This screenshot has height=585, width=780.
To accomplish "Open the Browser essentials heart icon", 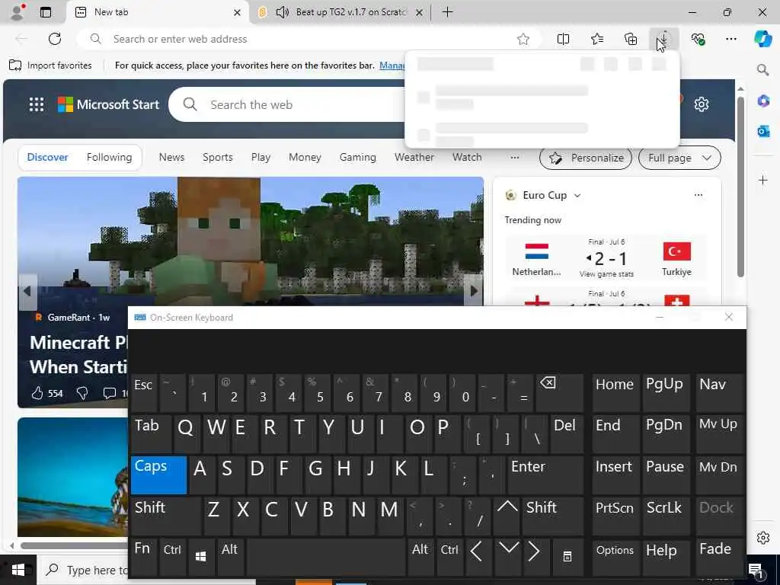I will [698, 39].
